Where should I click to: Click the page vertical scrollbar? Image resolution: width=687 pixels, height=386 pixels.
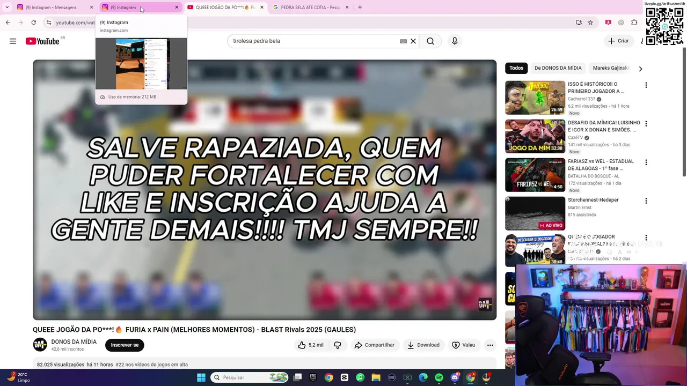(684, 112)
